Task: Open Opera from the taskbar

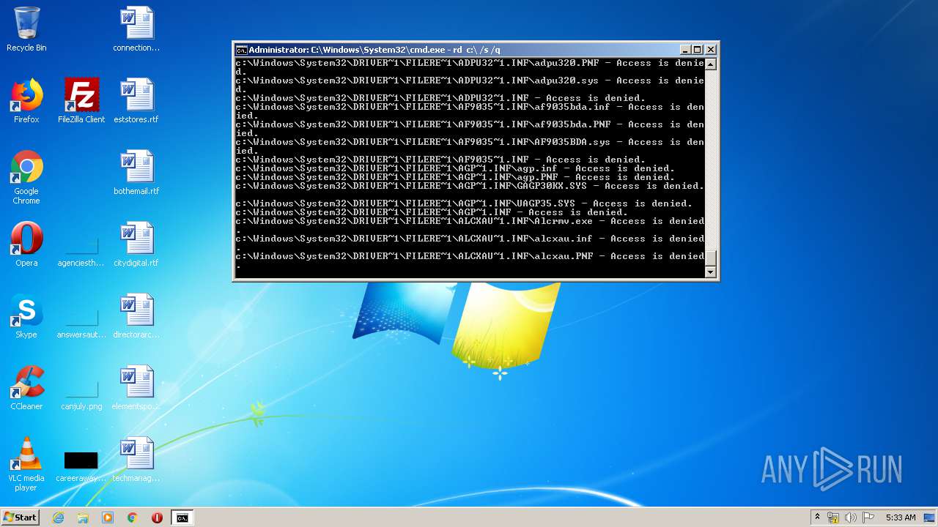Action: (157, 517)
